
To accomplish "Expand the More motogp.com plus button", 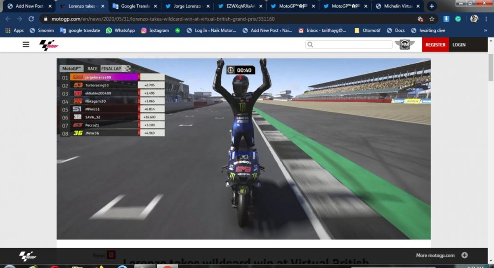I will pos(464,255).
